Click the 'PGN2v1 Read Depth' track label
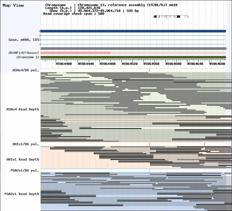This screenshot has height=211, width=232. [21, 194]
